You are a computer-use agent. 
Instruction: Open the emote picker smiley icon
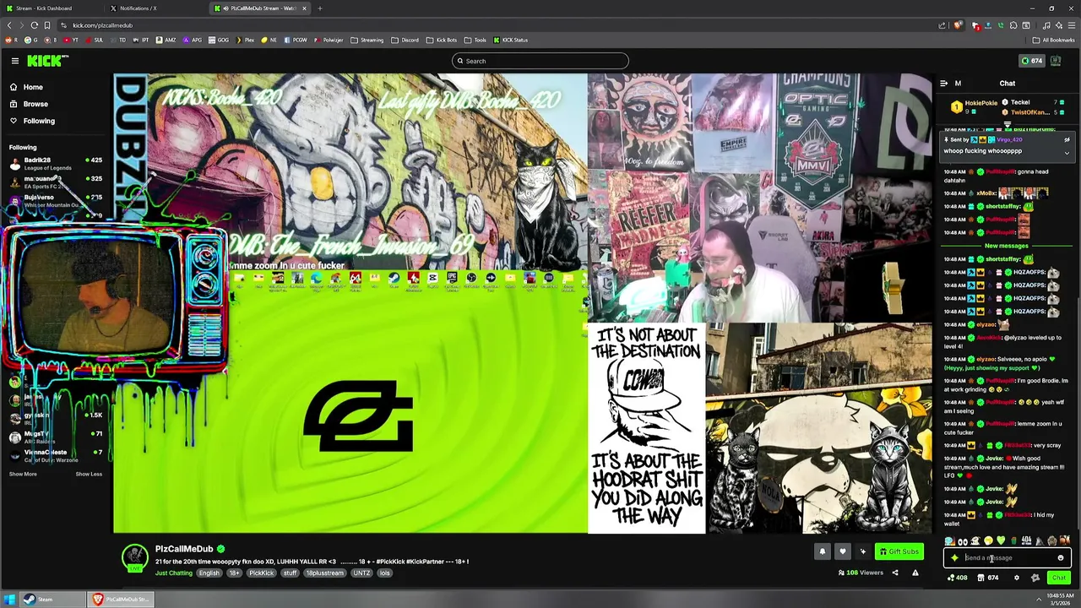[1061, 557]
